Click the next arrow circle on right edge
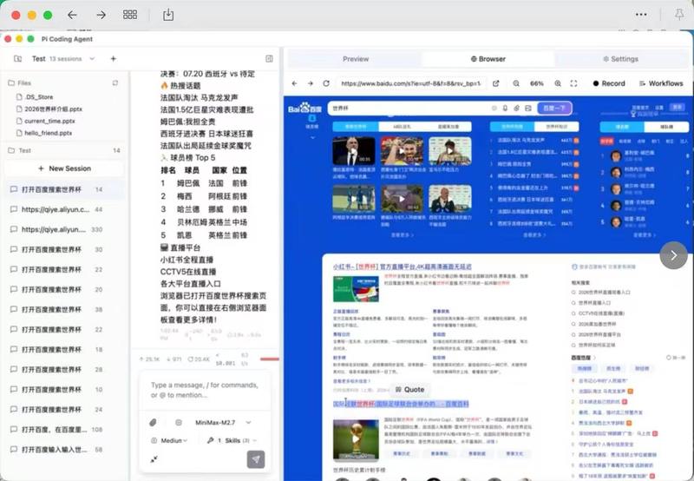This screenshot has width=694, height=481. 673,255
